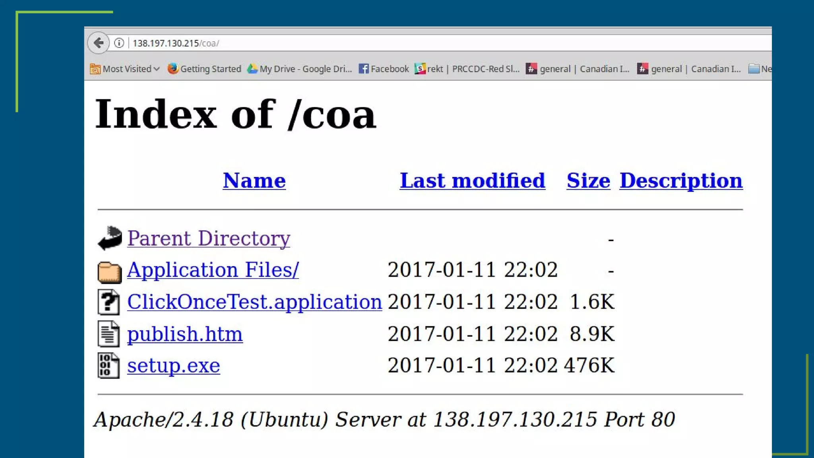Click the binary file icon beside setup.exe
Screen dimensions: 814x458
pos(109,366)
